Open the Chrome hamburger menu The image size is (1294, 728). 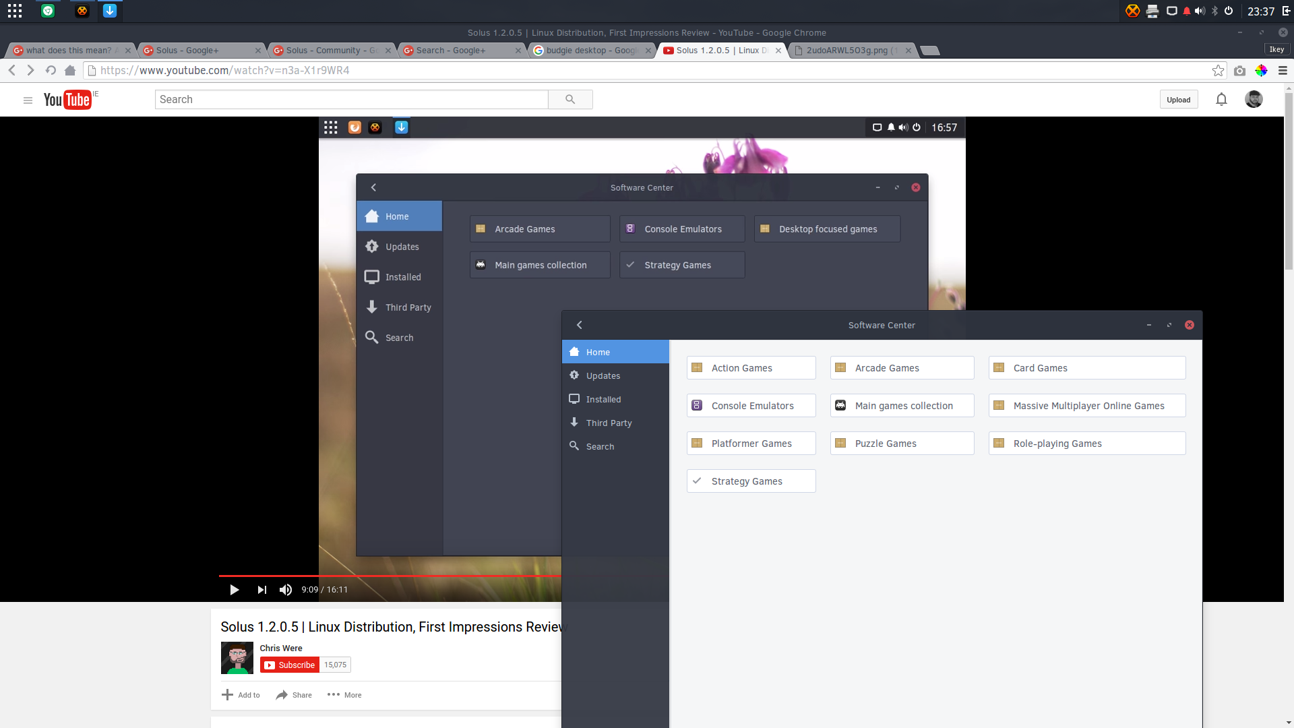[1283, 70]
